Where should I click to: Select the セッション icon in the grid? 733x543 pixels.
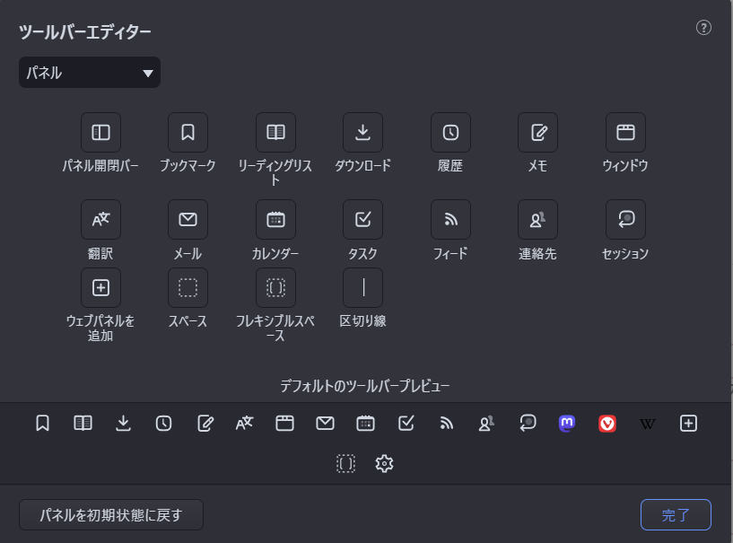point(625,219)
